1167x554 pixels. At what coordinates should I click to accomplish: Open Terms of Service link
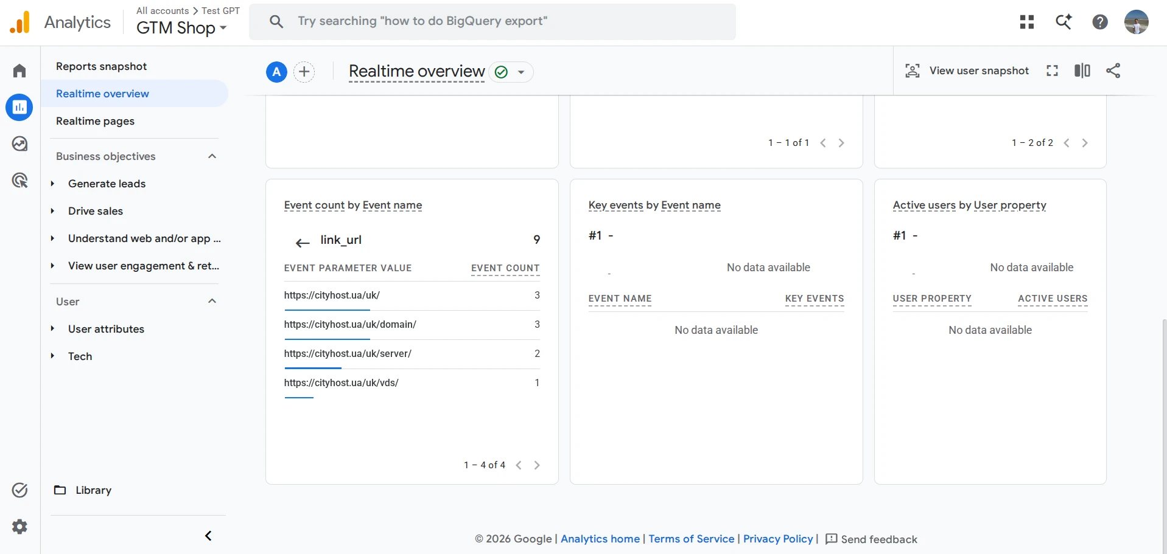click(692, 539)
